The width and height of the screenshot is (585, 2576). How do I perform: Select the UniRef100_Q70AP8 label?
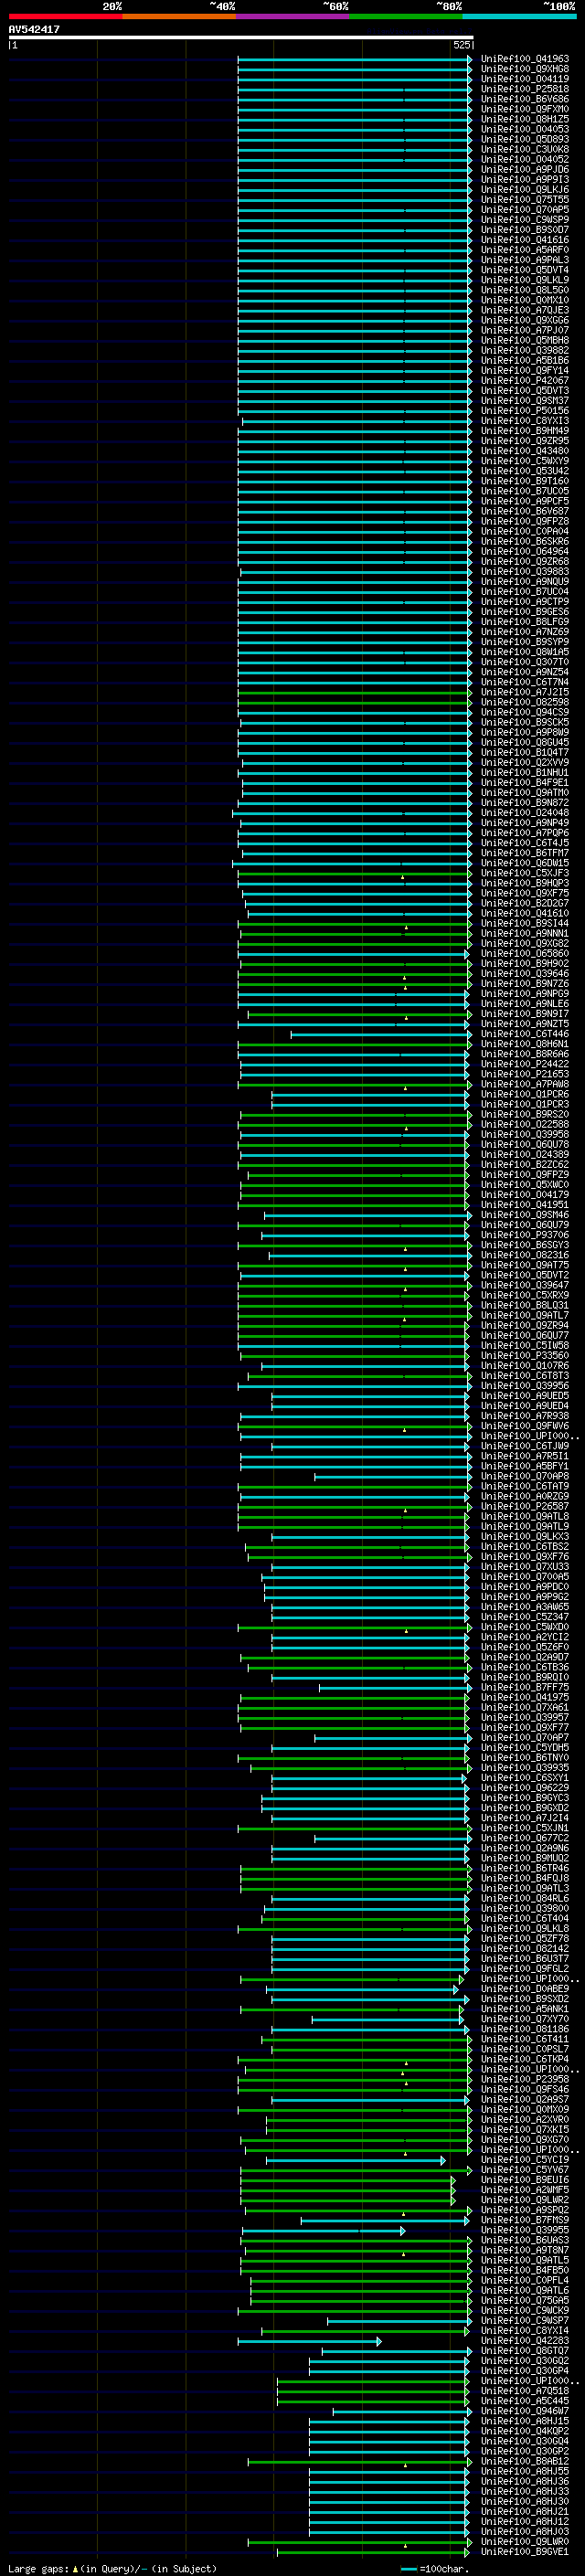pos(525,1477)
